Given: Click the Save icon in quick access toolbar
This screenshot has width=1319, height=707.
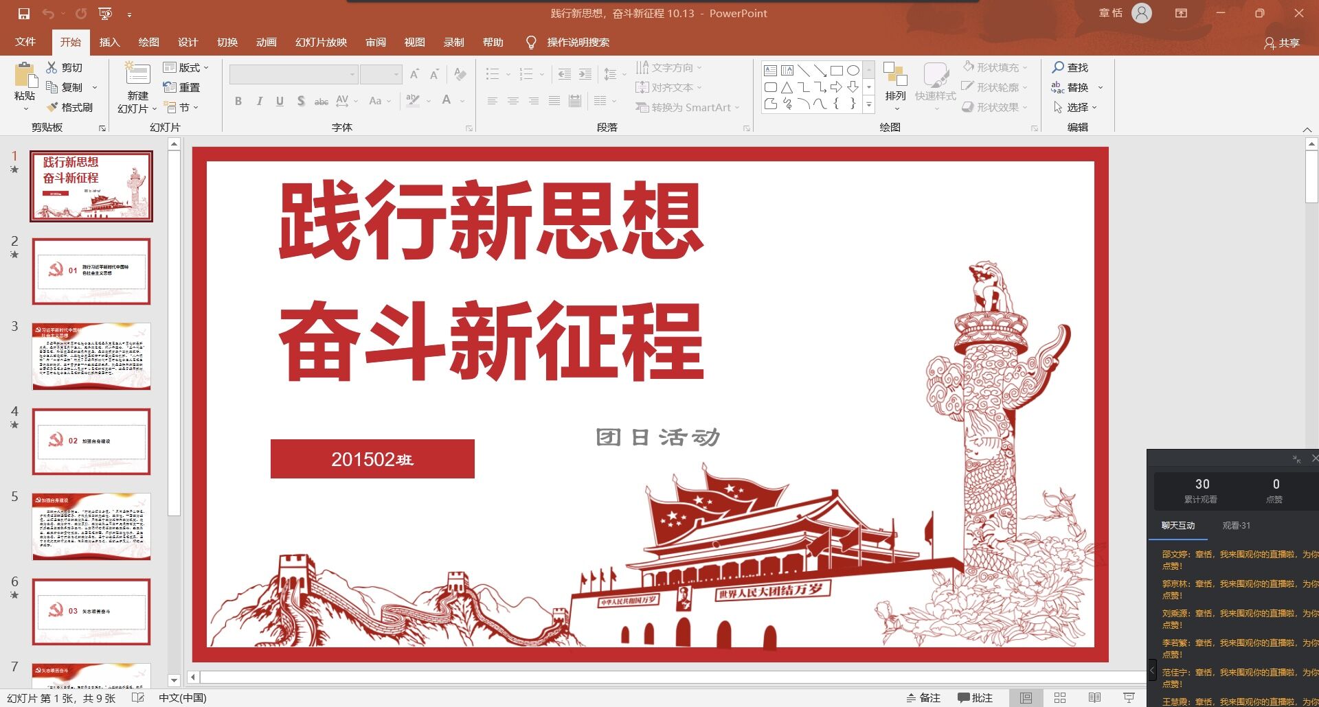Looking at the screenshot, I should click(24, 14).
